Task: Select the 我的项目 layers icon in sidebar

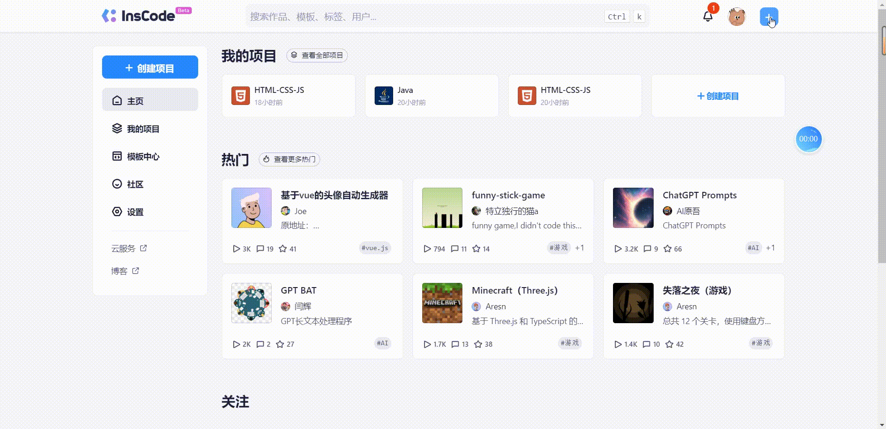Action: [117, 129]
